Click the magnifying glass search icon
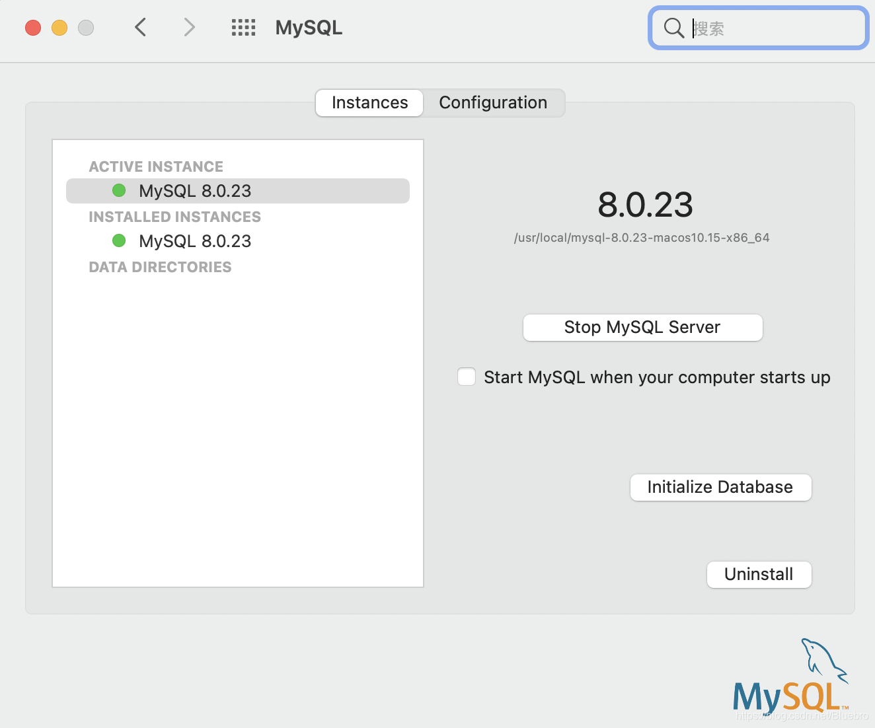The height and width of the screenshot is (728, 875). 673,28
